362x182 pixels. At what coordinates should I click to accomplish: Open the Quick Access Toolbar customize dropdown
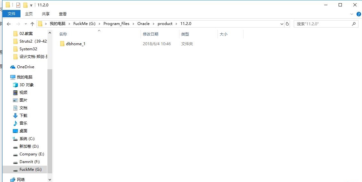[x=31, y=5]
